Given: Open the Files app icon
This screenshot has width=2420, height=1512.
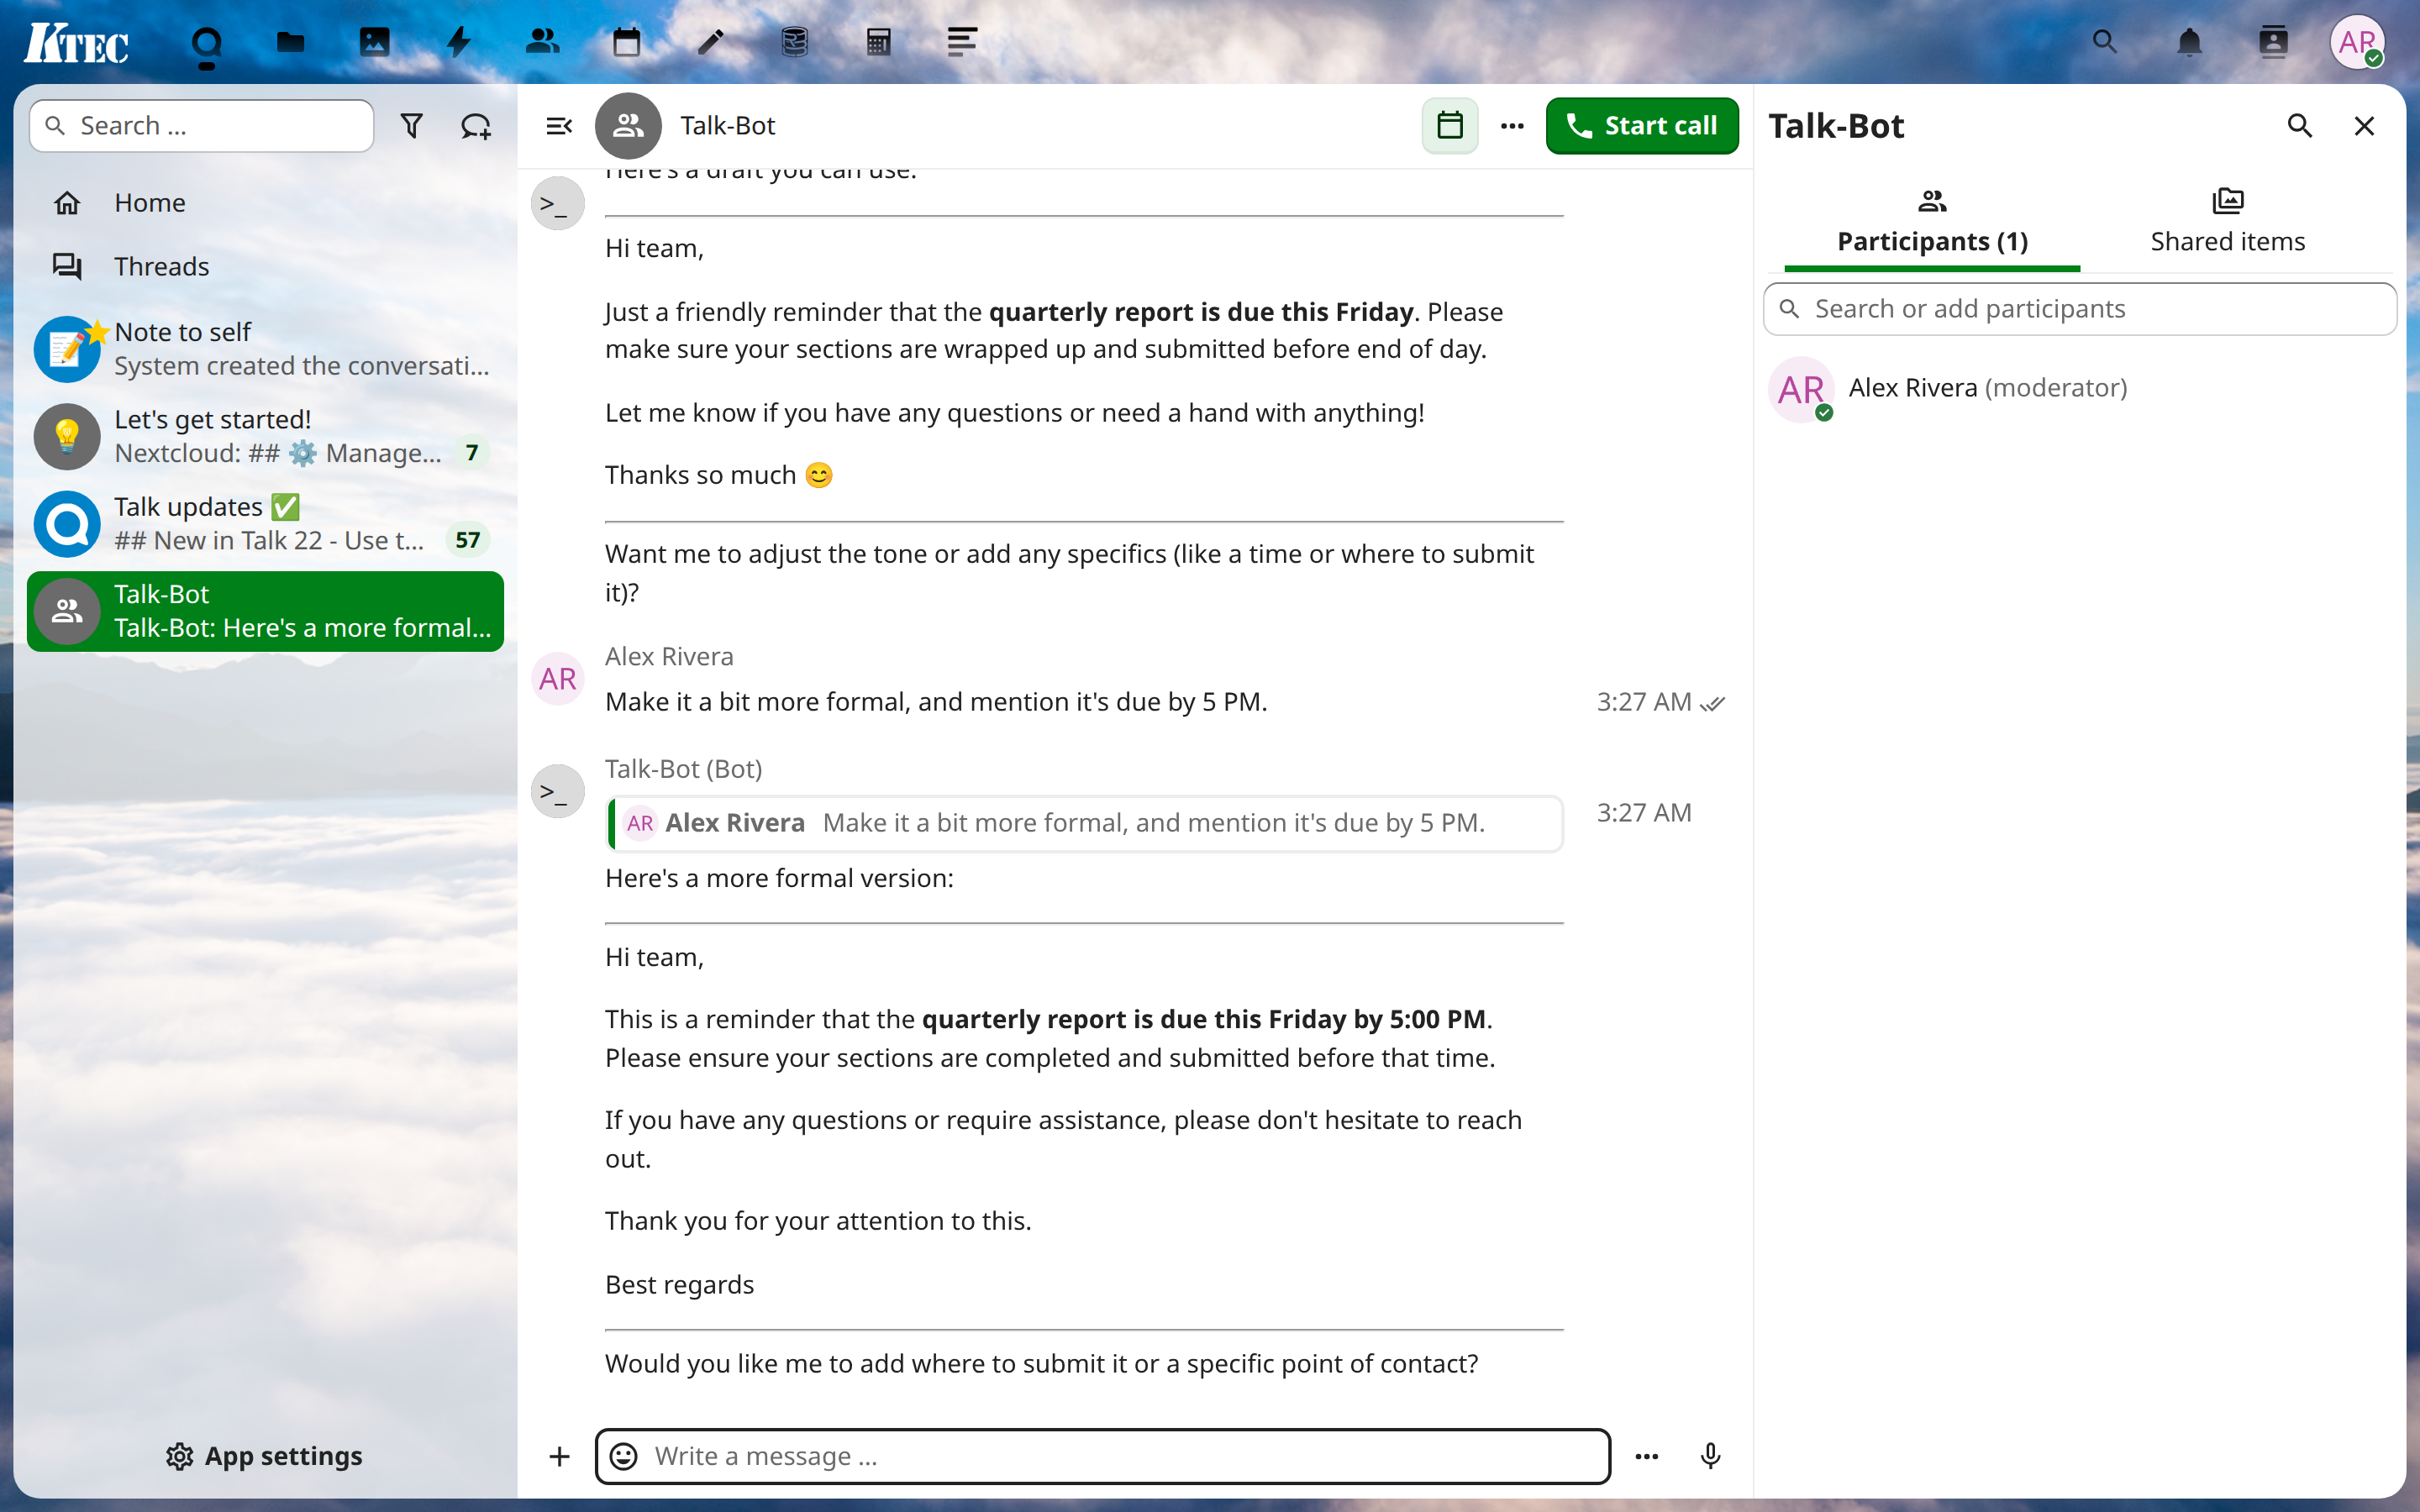Looking at the screenshot, I should [x=290, y=42].
